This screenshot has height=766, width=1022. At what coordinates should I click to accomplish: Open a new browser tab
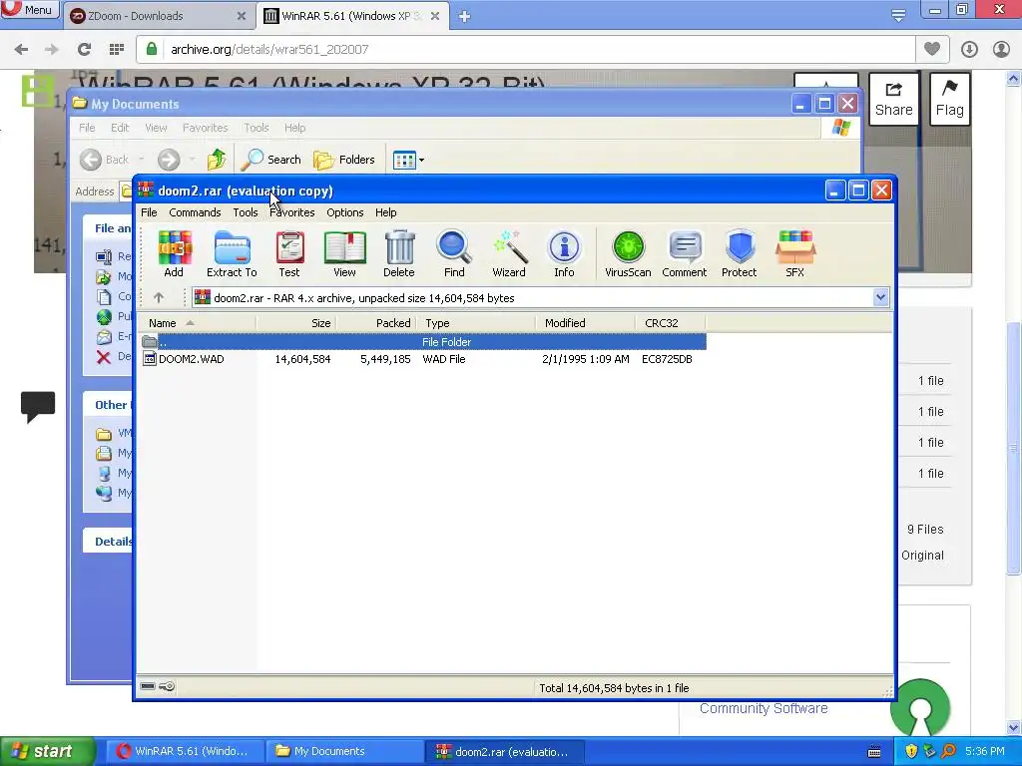[464, 16]
